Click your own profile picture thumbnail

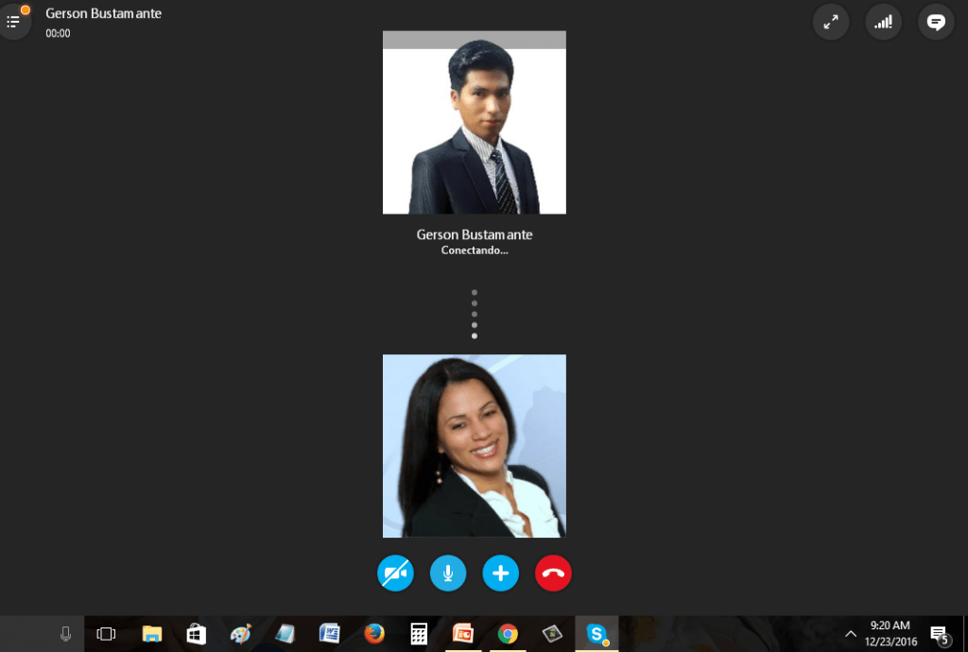pos(475,446)
